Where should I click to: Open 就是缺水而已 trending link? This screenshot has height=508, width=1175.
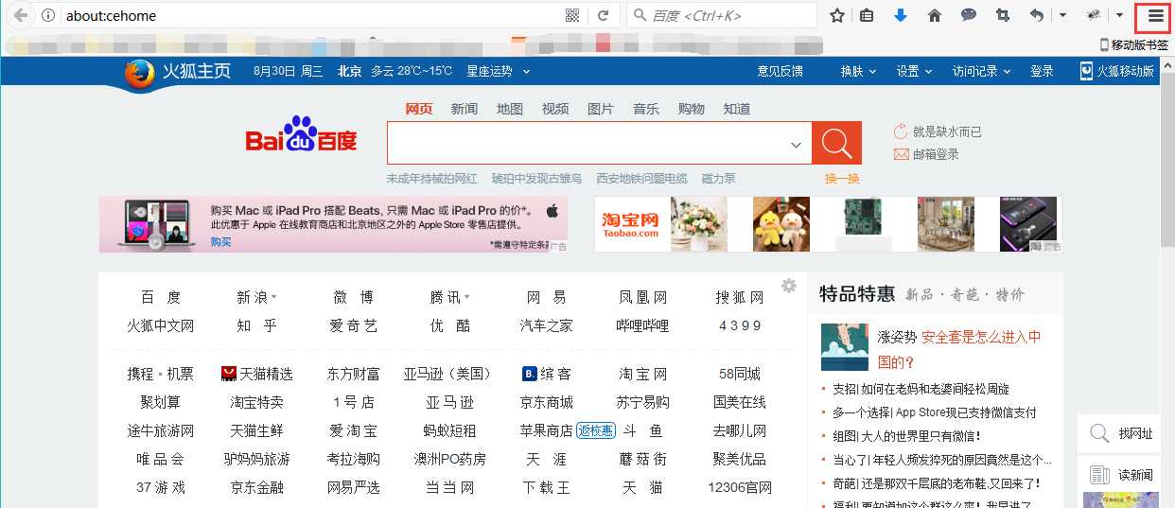click(947, 131)
